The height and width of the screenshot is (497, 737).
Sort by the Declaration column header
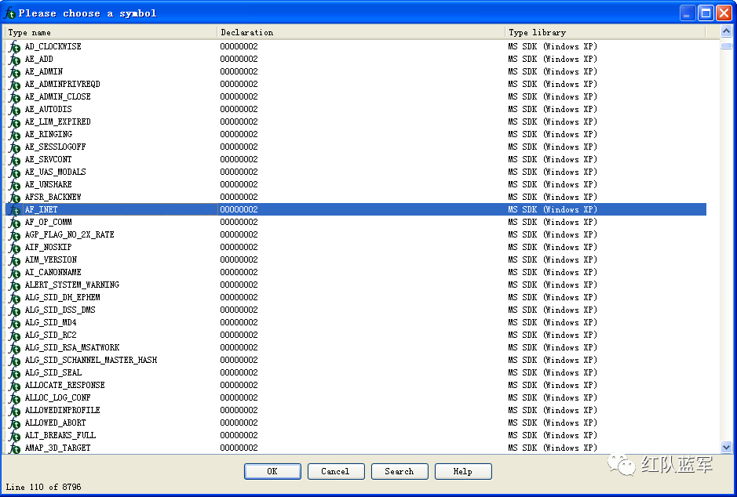tap(361, 32)
